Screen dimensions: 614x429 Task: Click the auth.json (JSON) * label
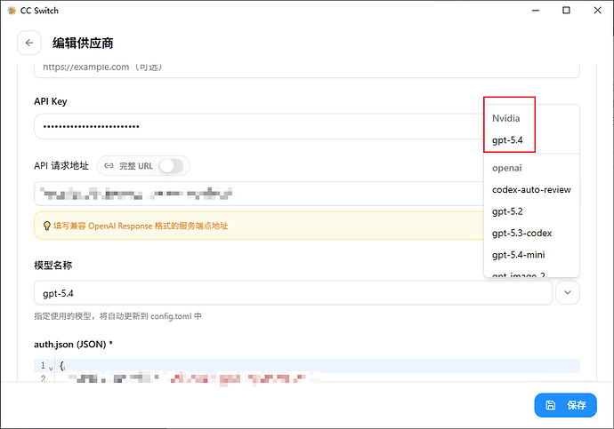point(73,345)
